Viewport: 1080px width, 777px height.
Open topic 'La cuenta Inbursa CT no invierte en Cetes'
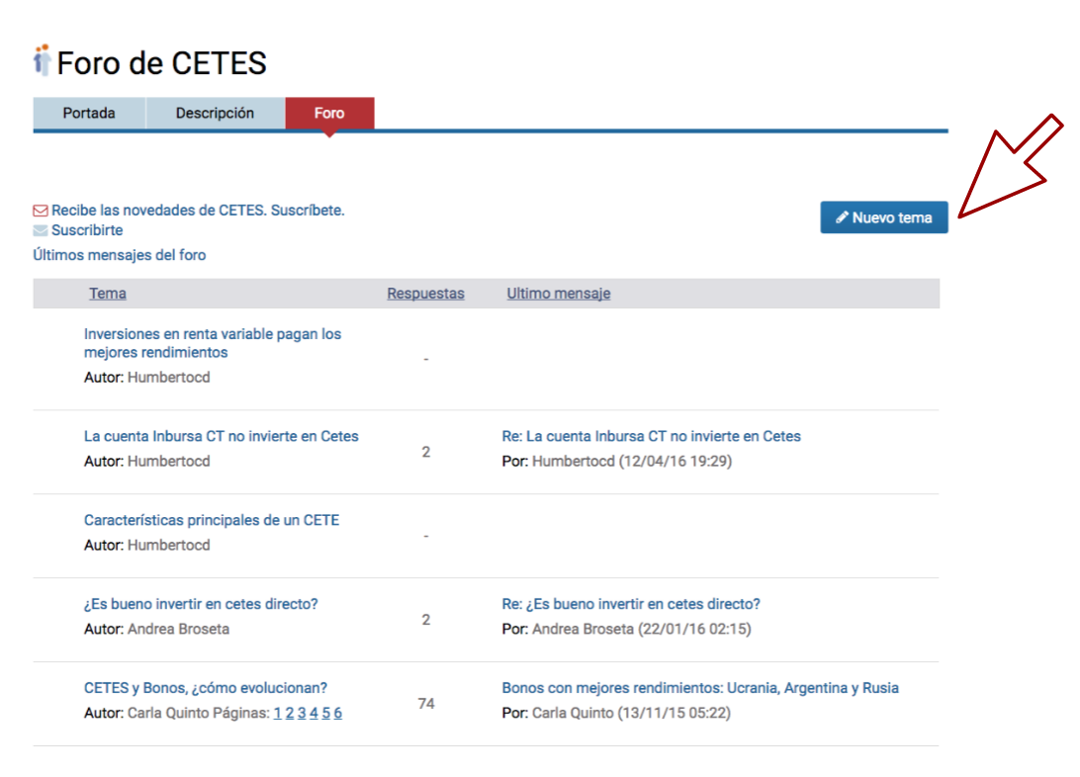click(x=222, y=436)
